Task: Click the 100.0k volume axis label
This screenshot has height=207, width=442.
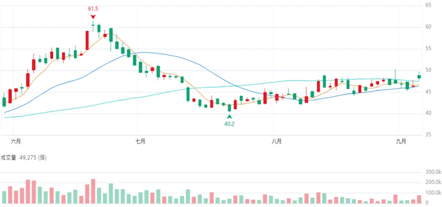Action: (x=432, y=192)
